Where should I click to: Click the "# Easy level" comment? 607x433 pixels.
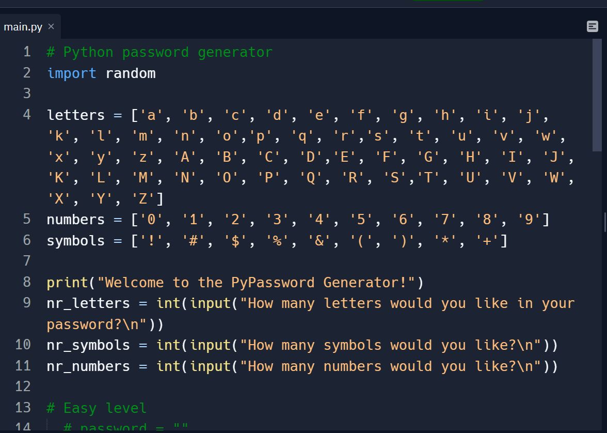coord(97,408)
